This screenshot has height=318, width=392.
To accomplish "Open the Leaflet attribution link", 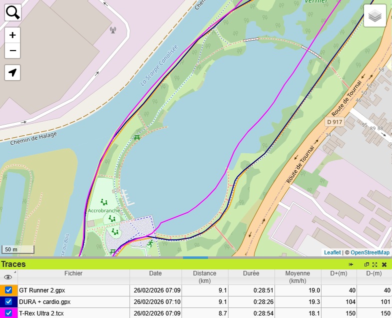I will [x=332, y=253].
